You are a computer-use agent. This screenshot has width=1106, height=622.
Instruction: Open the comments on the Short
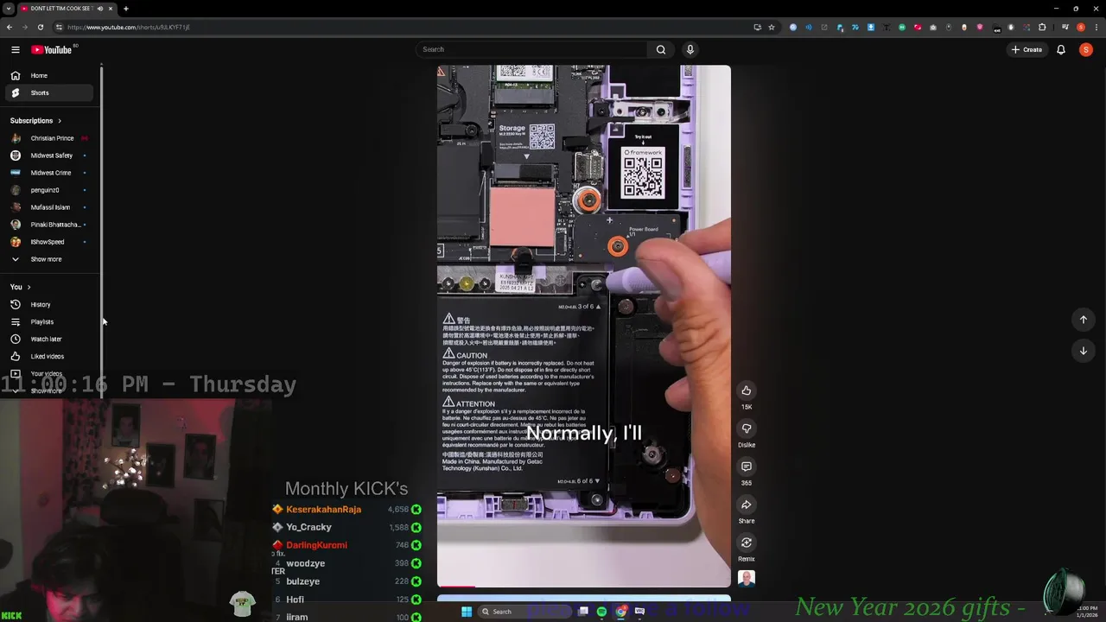747,466
